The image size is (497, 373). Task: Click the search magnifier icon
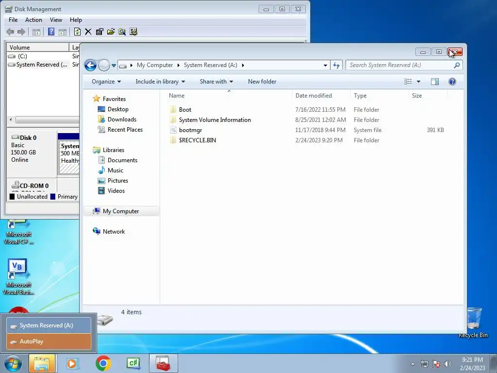point(457,66)
